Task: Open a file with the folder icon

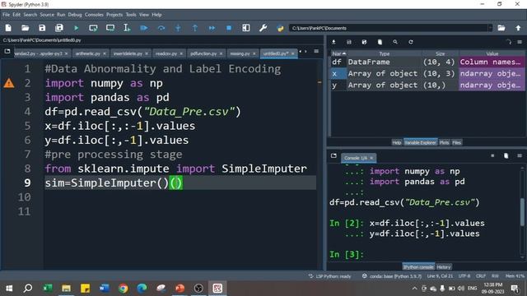Action: [x=26, y=28]
